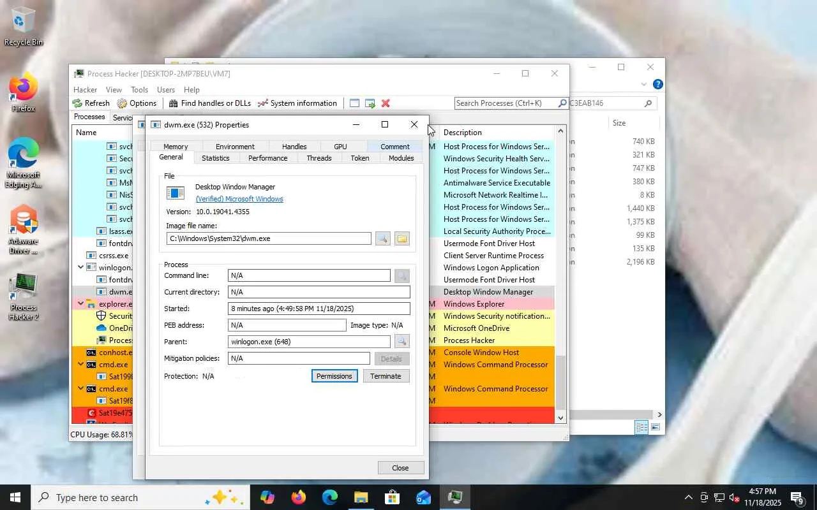The image size is (817, 510).
Task: Switch to the Performance tab
Action: 267,158
